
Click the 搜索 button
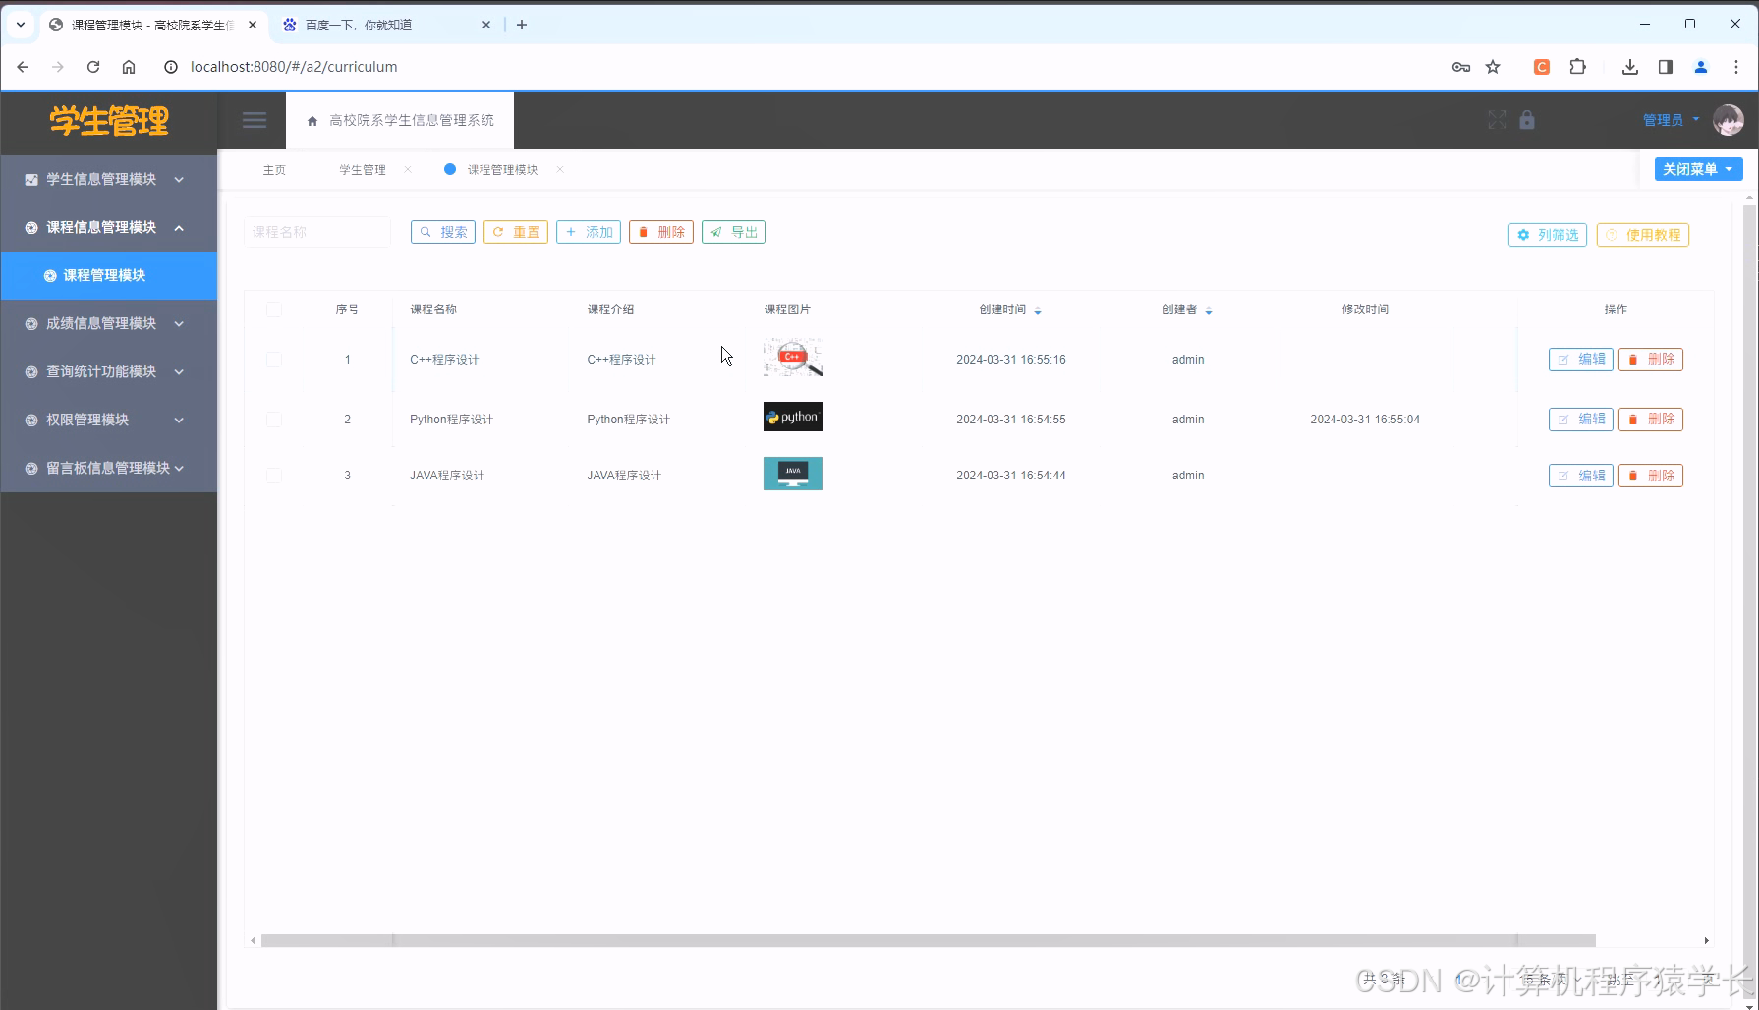[443, 232]
